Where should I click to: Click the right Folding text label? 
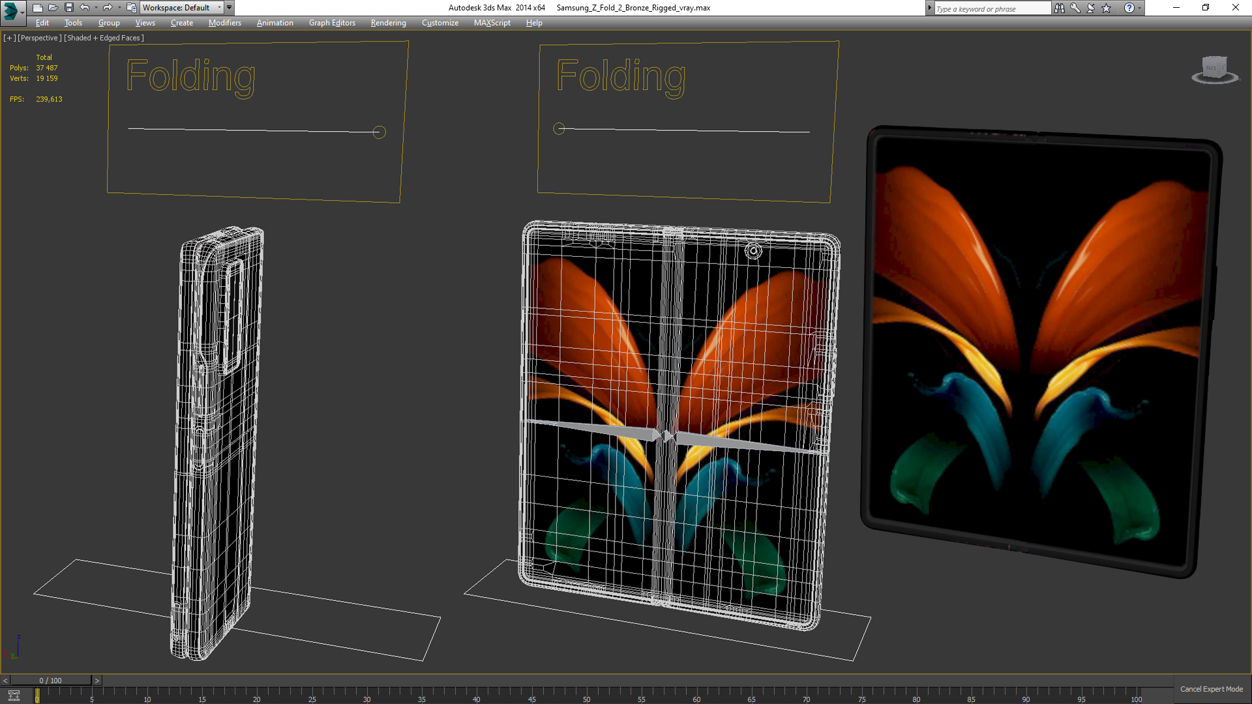pyautogui.click(x=621, y=78)
